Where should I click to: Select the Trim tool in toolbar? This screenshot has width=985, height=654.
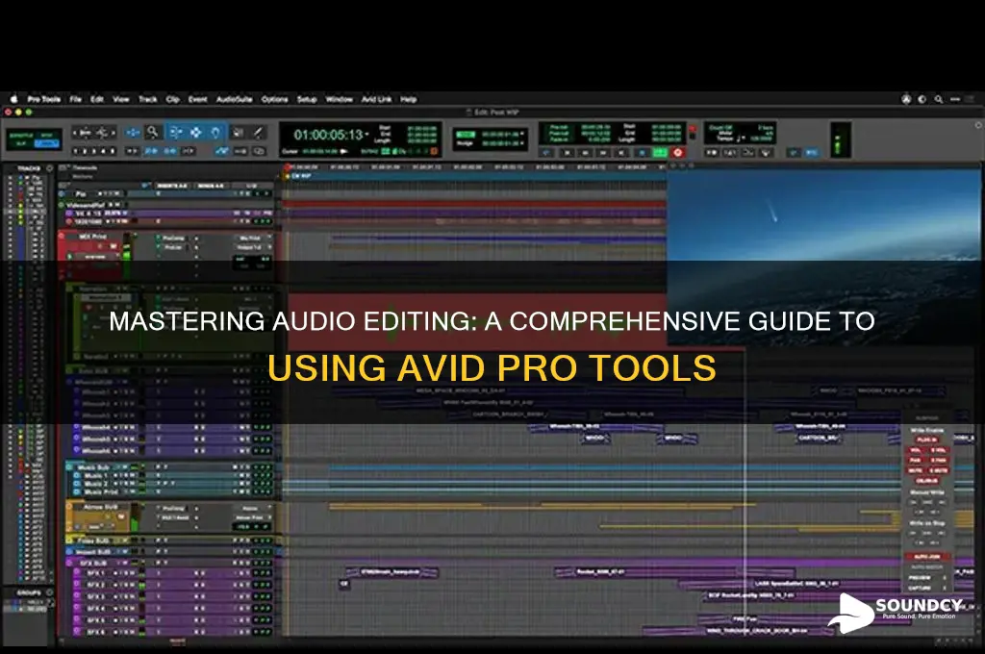pyautogui.click(x=175, y=132)
